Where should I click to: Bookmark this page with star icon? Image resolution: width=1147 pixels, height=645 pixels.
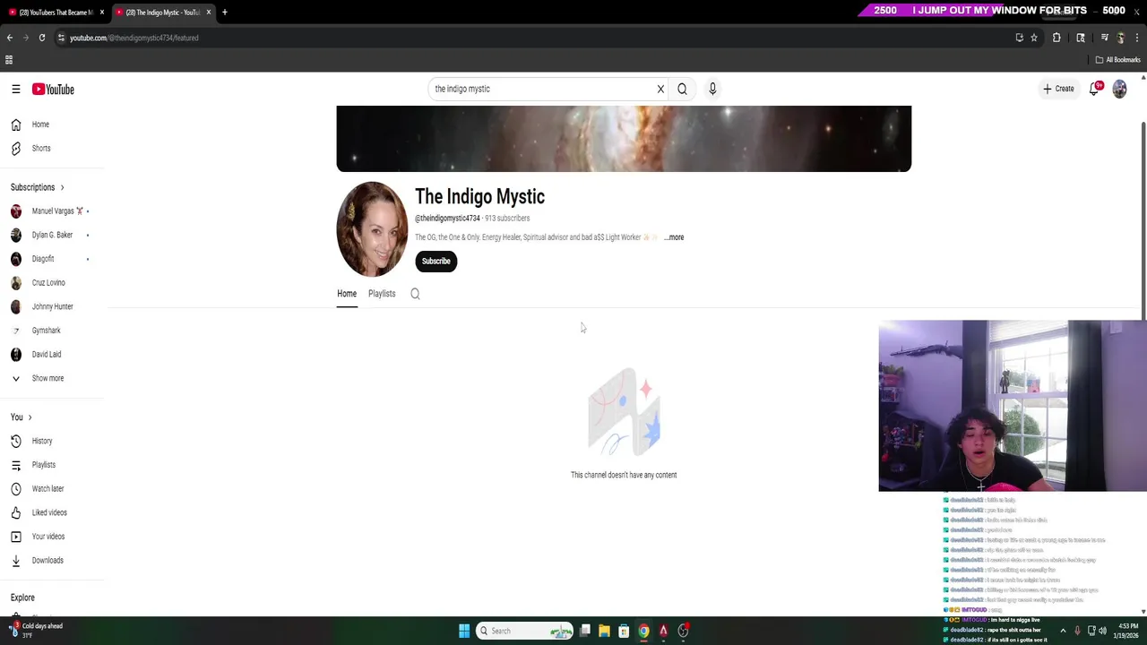click(x=1034, y=38)
